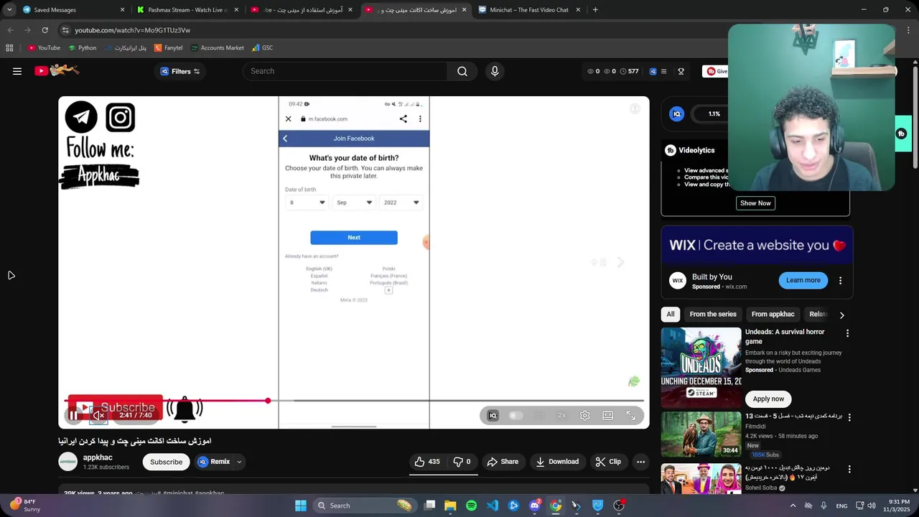This screenshot has width=919, height=517.
Task: Open the page vertical scrollbar
Action: coord(915,118)
